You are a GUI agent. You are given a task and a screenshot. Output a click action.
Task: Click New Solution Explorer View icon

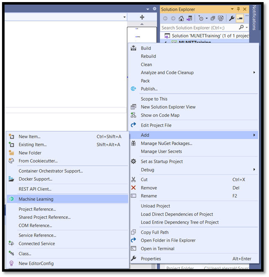(x=133, y=107)
